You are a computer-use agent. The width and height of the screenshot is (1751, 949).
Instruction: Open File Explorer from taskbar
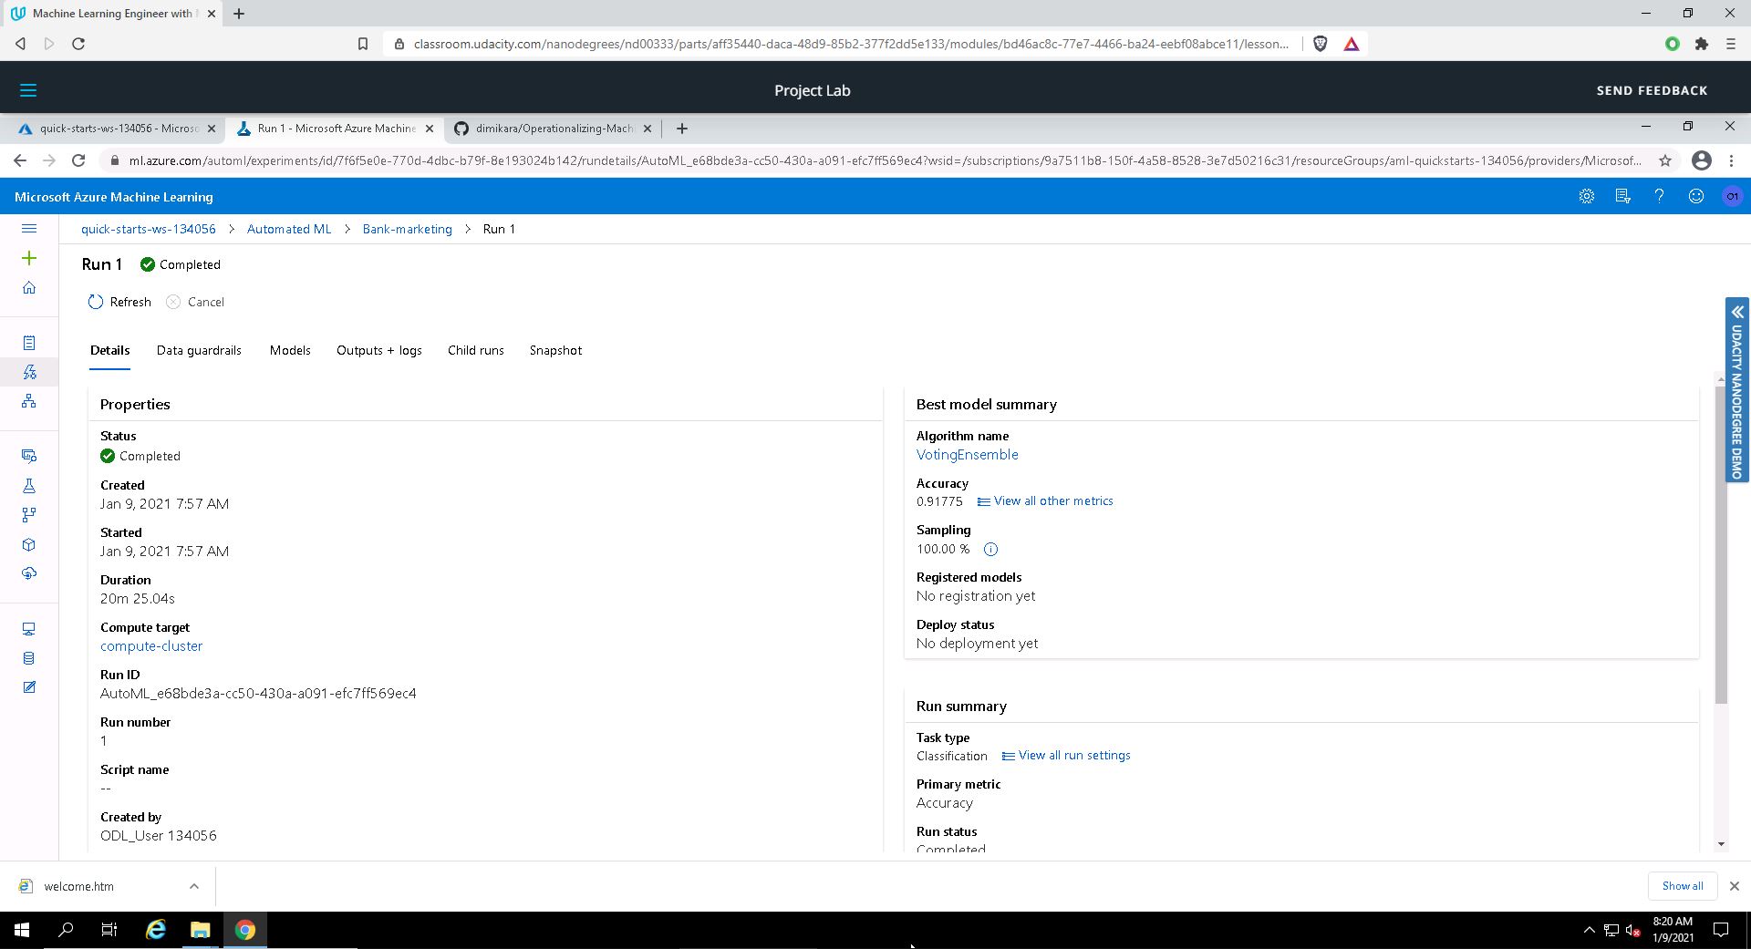pyautogui.click(x=200, y=930)
